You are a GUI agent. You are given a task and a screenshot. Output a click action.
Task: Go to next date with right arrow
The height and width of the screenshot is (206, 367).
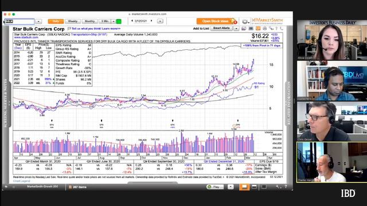(151, 21)
